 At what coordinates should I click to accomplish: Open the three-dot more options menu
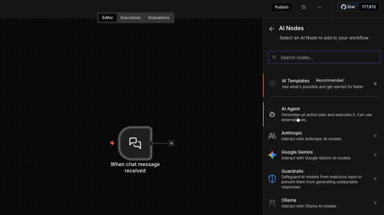[x=320, y=7]
